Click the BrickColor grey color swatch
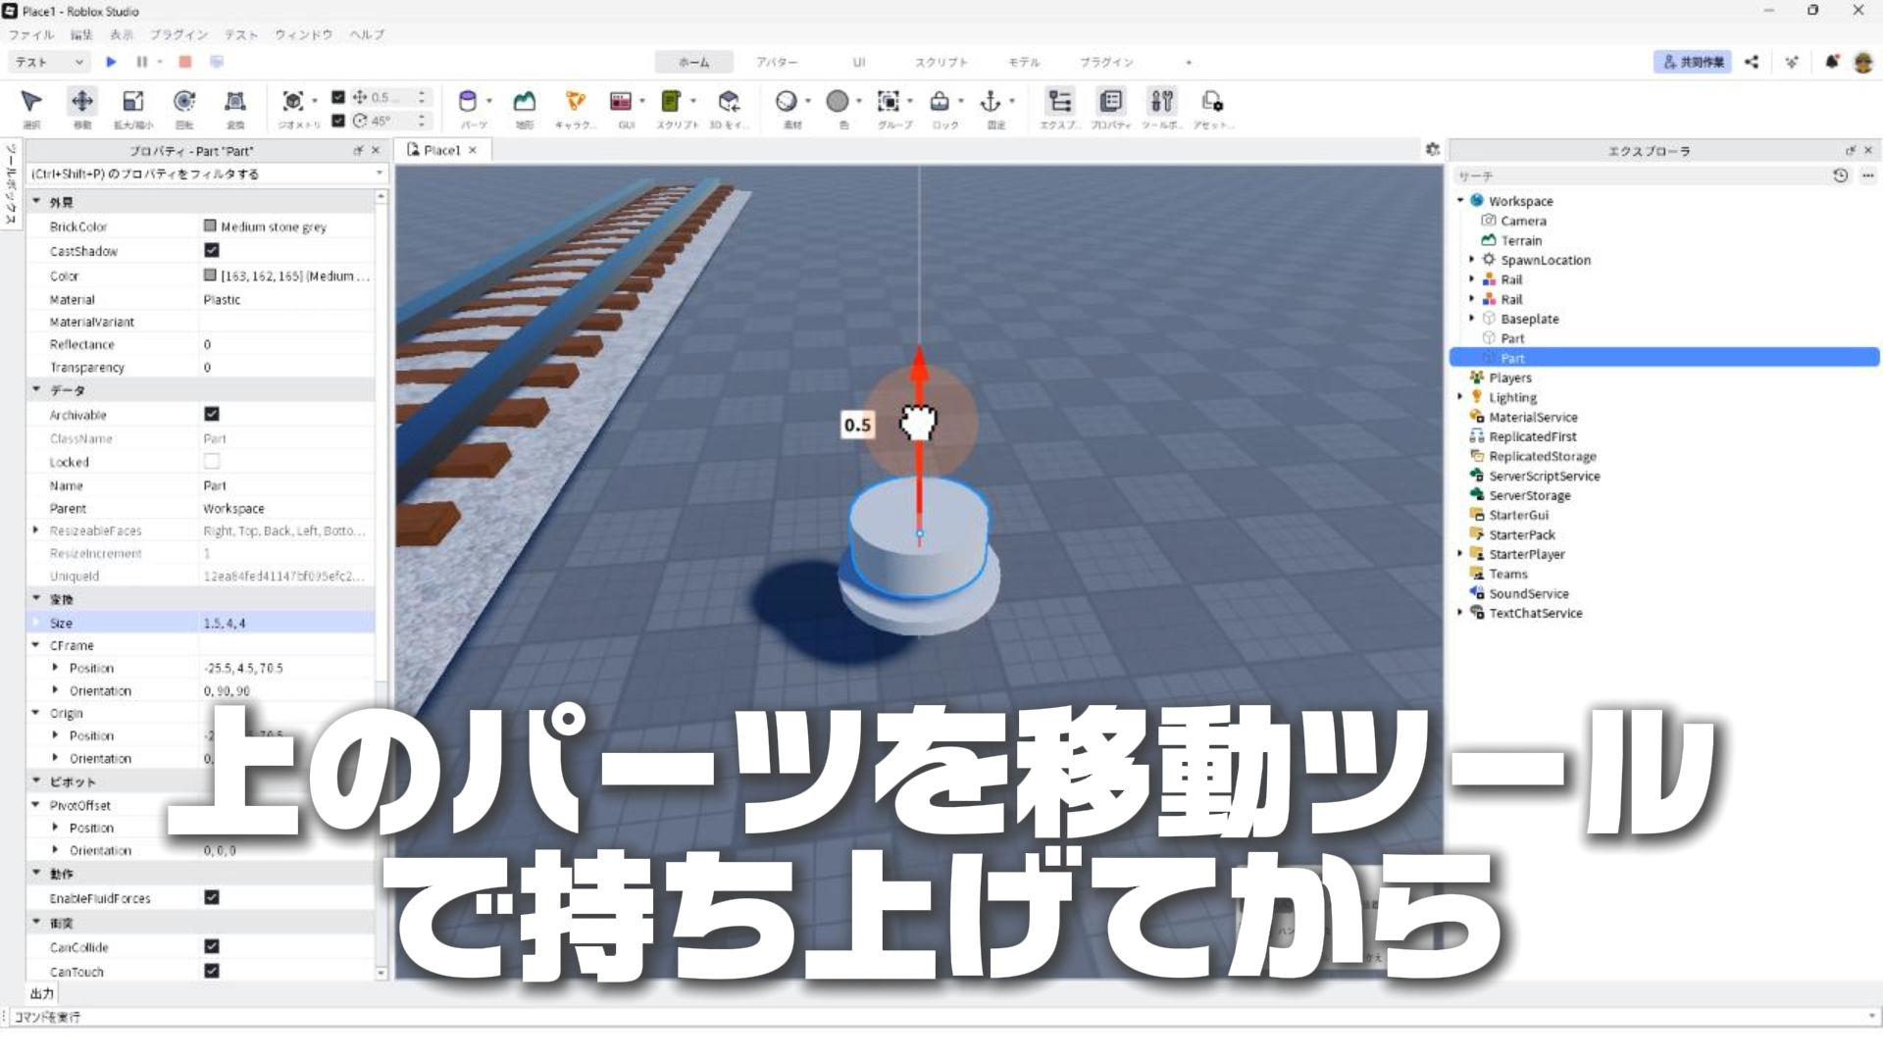Viewport: 1883px width, 1059px height. tap(210, 227)
